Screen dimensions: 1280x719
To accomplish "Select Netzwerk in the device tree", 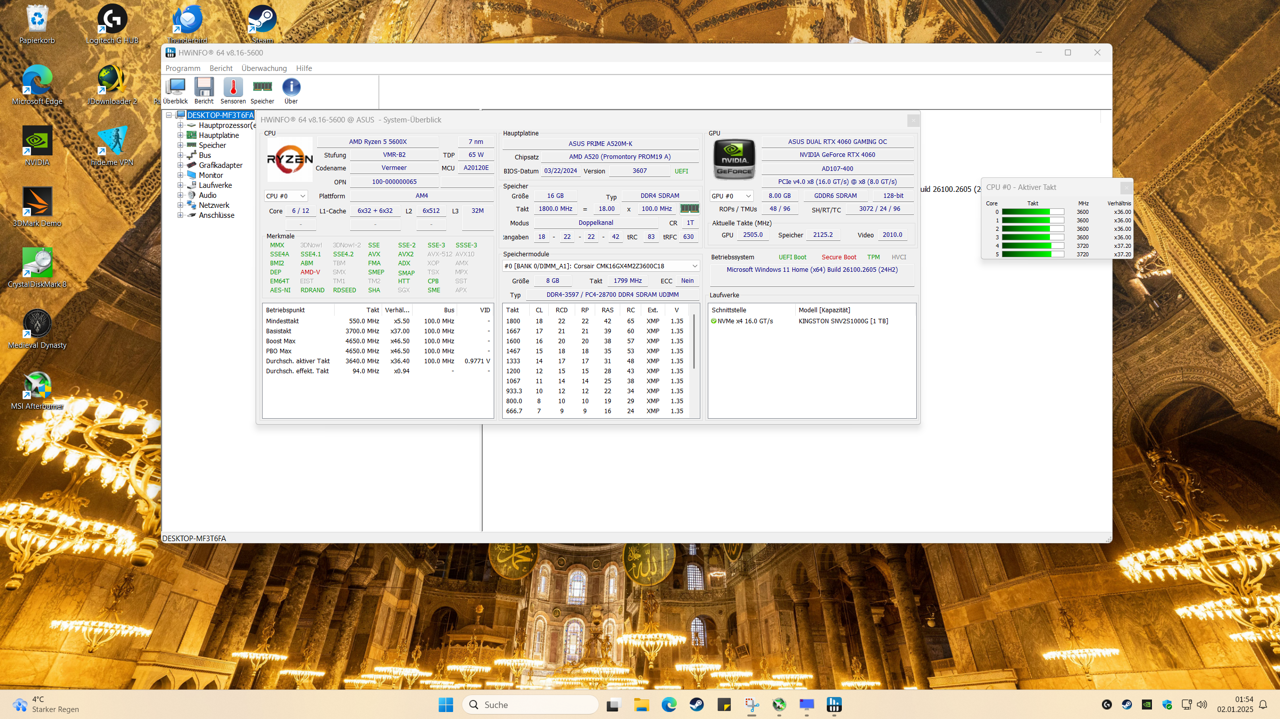I will pos(214,205).
